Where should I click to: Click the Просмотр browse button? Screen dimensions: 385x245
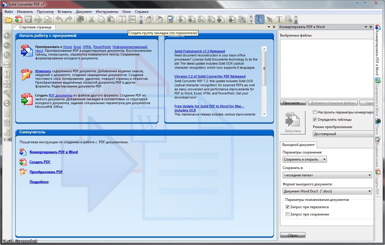[293, 103]
